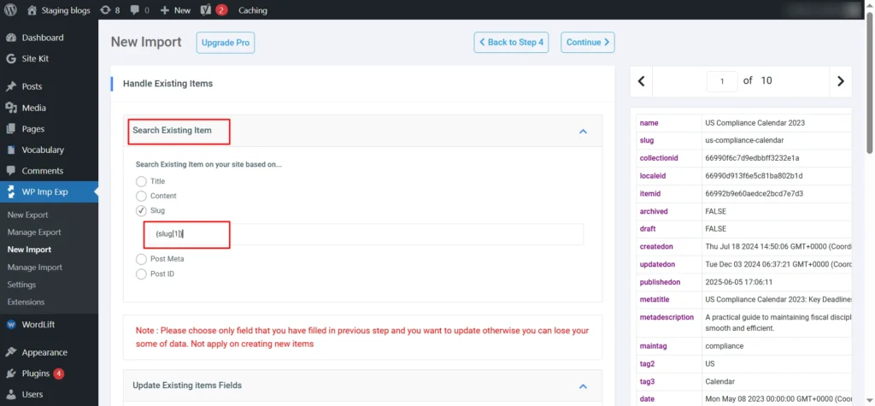Open Manage Import submenu item

point(35,268)
